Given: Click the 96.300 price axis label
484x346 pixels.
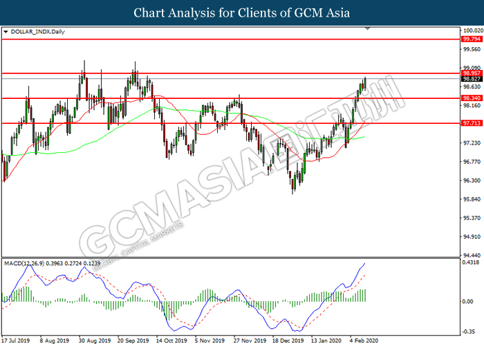Looking at the screenshot, I should [x=472, y=181].
